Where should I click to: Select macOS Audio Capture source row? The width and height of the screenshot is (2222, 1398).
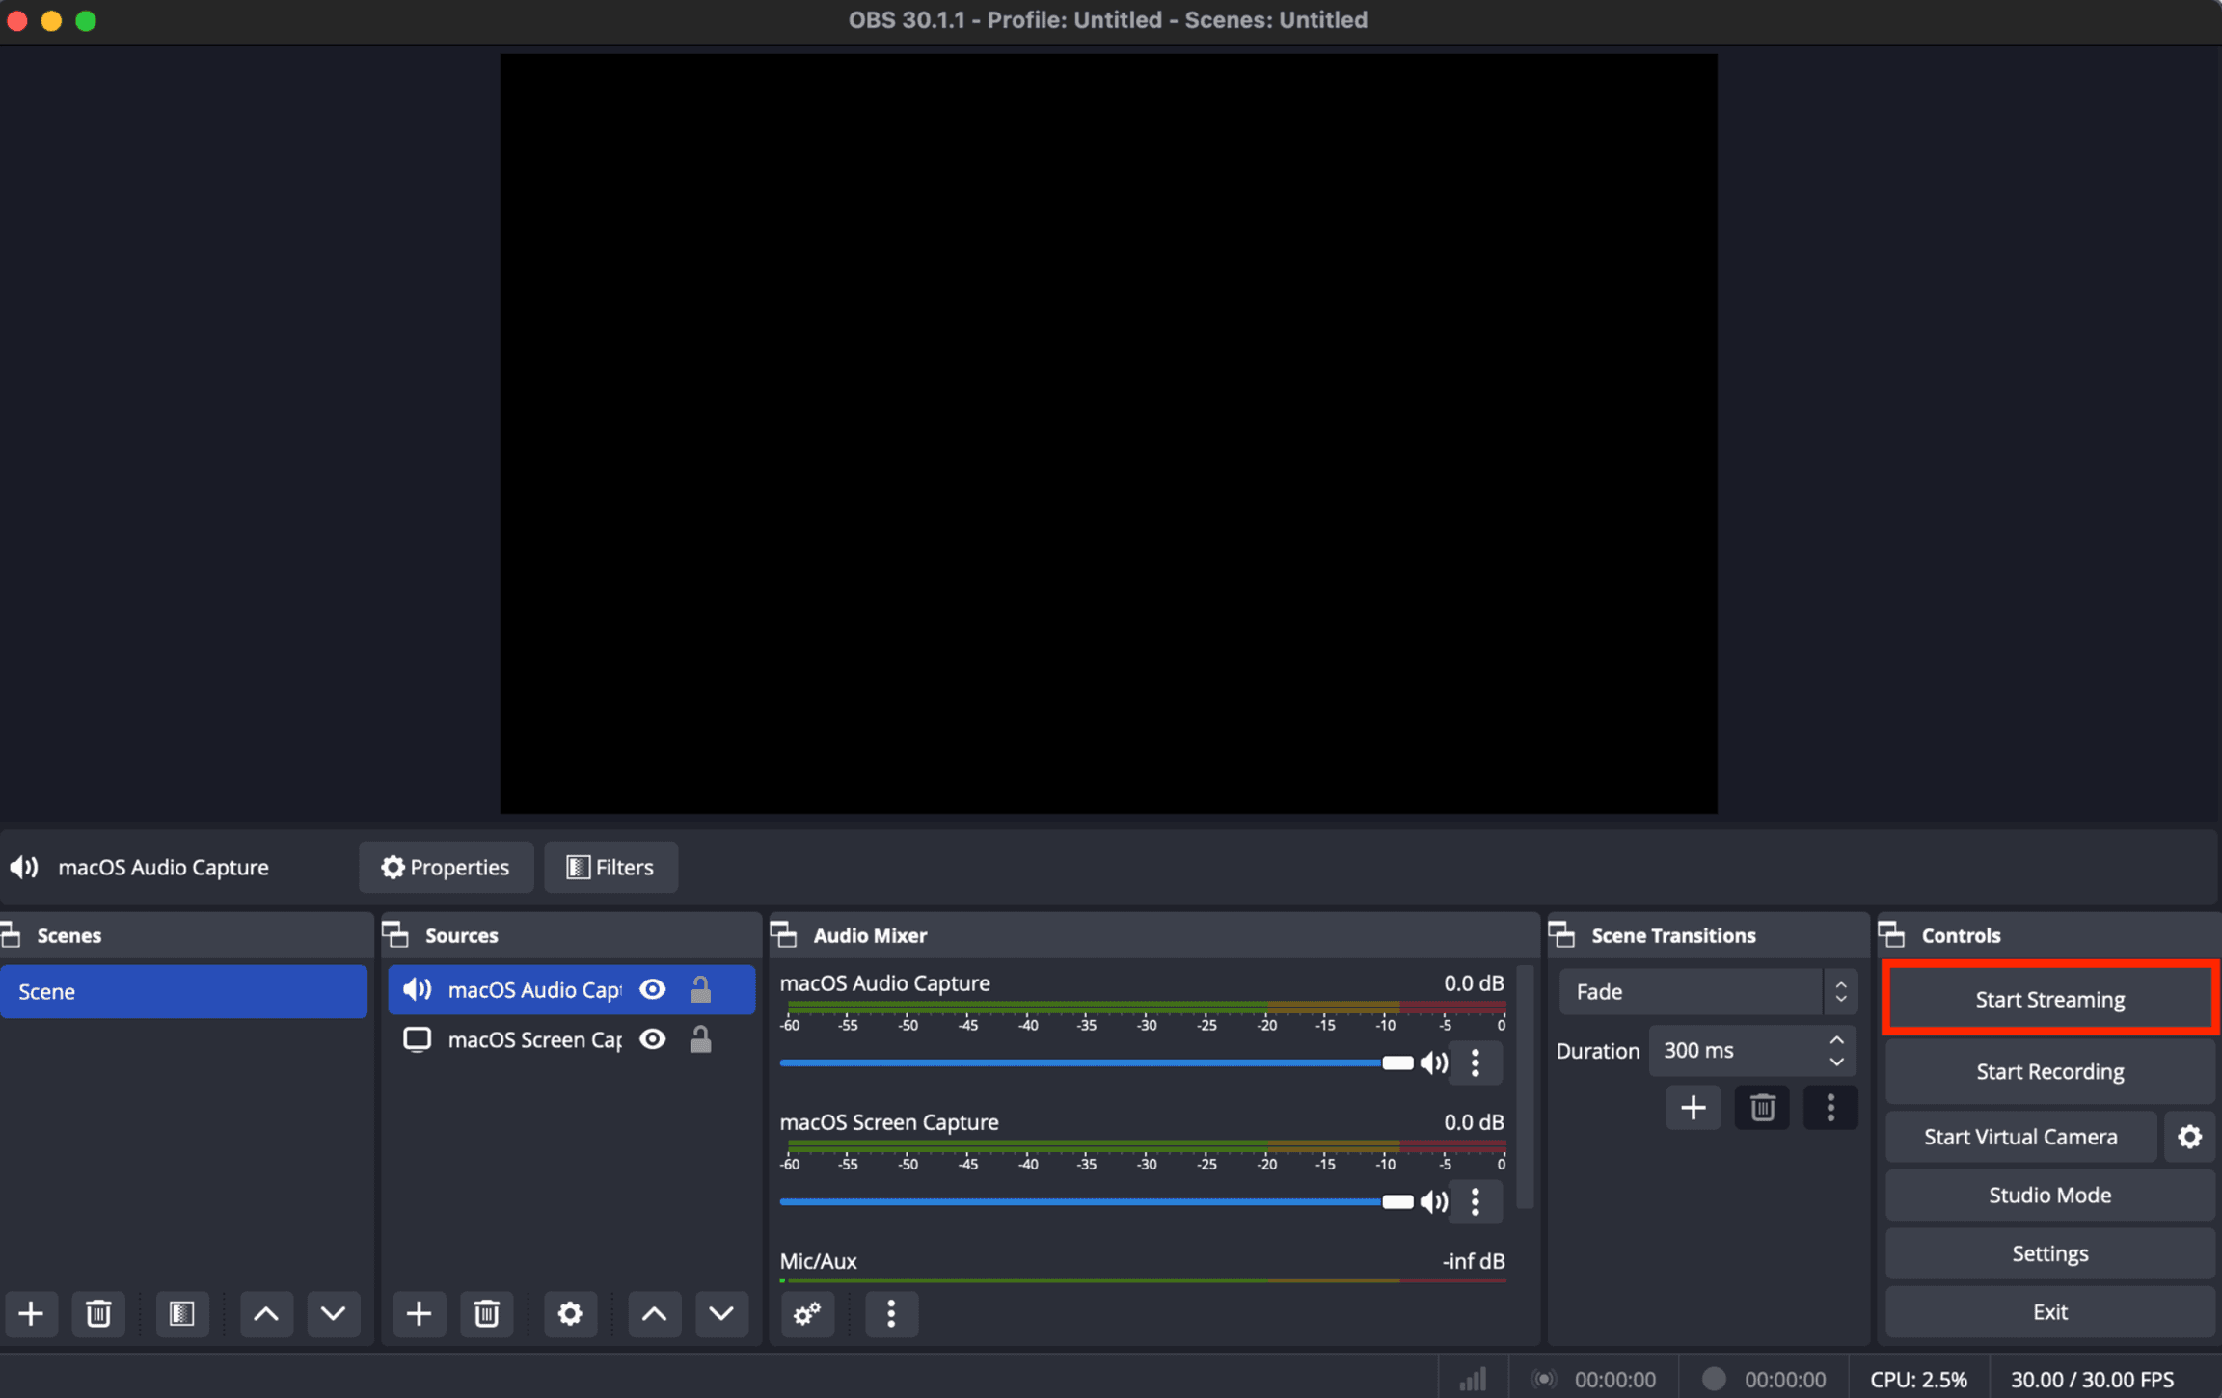[x=571, y=989]
